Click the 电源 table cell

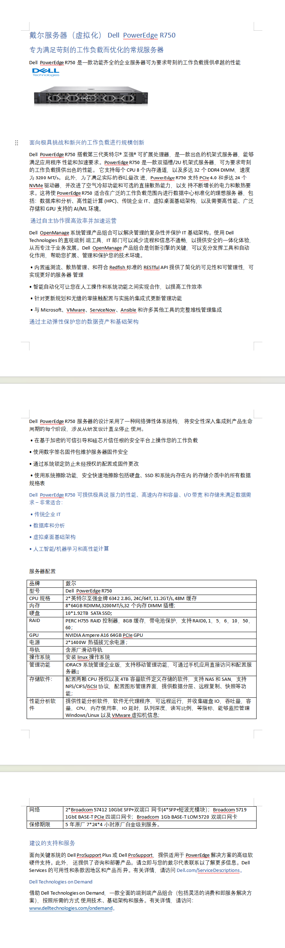click(x=45, y=643)
